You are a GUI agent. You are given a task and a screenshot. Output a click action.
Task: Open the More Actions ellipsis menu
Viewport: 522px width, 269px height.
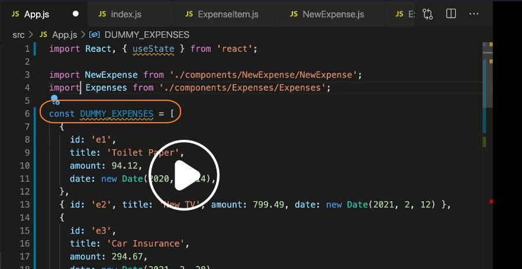coord(473,14)
